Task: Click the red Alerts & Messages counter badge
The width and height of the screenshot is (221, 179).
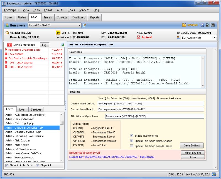Action: (9, 45)
